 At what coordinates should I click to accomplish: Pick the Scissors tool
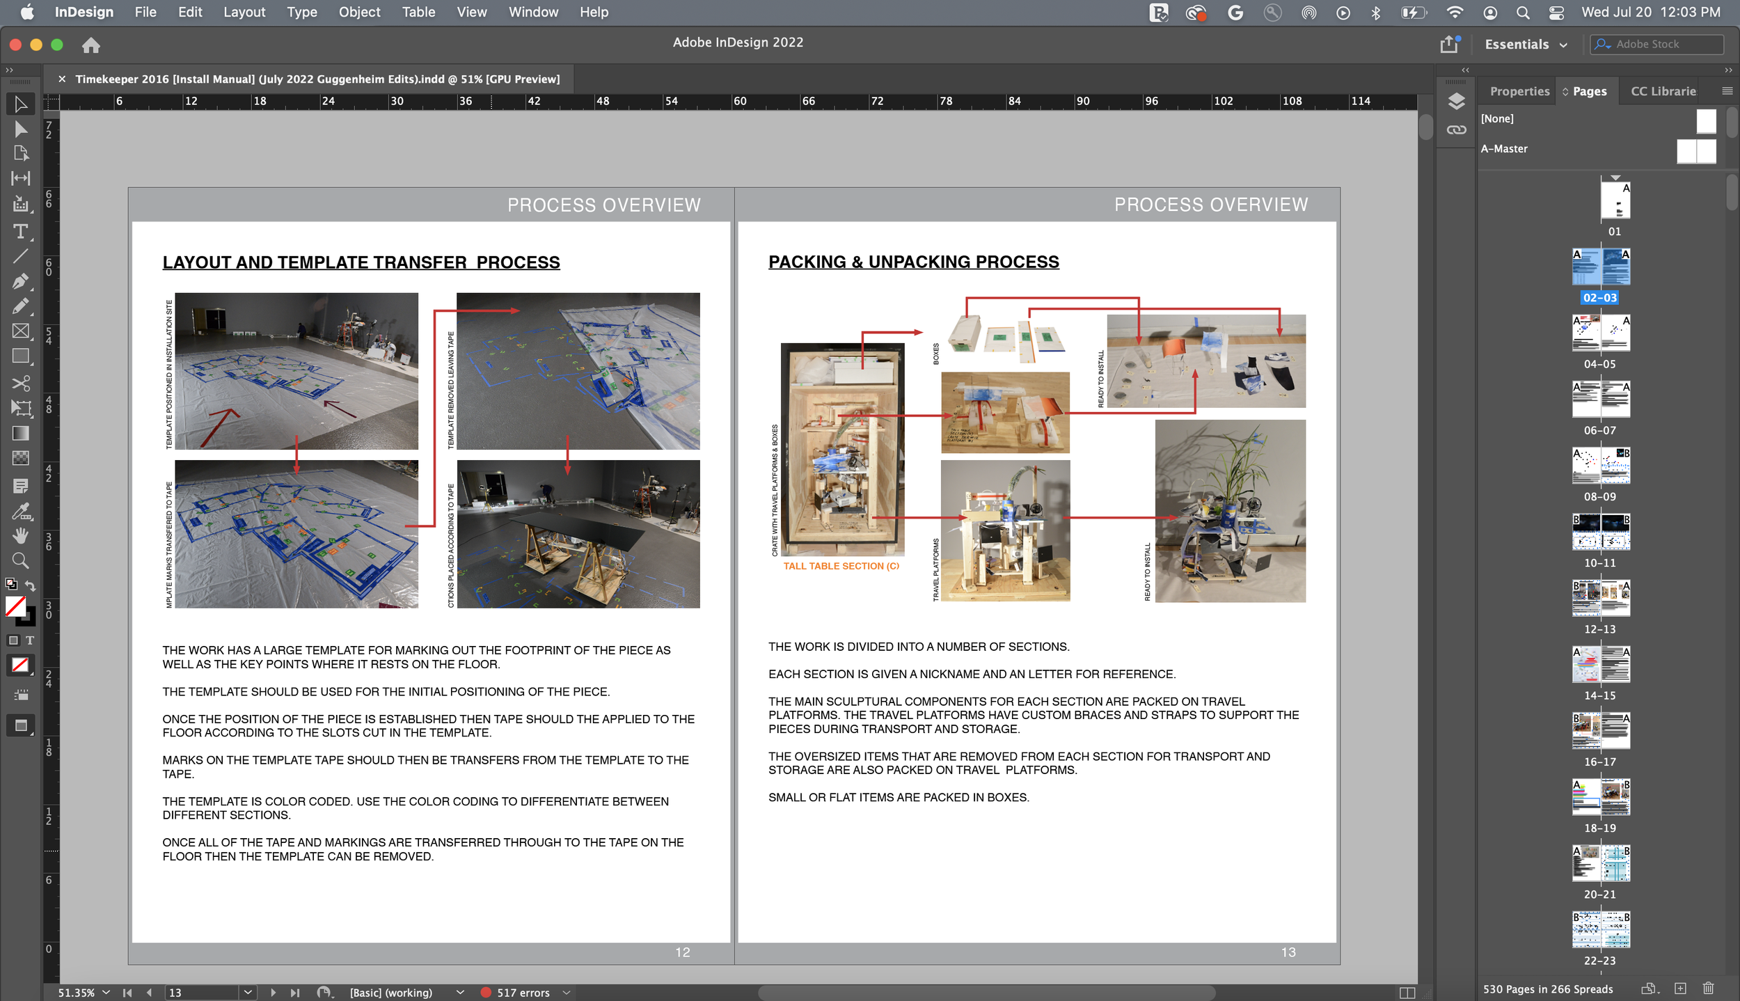coord(20,383)
